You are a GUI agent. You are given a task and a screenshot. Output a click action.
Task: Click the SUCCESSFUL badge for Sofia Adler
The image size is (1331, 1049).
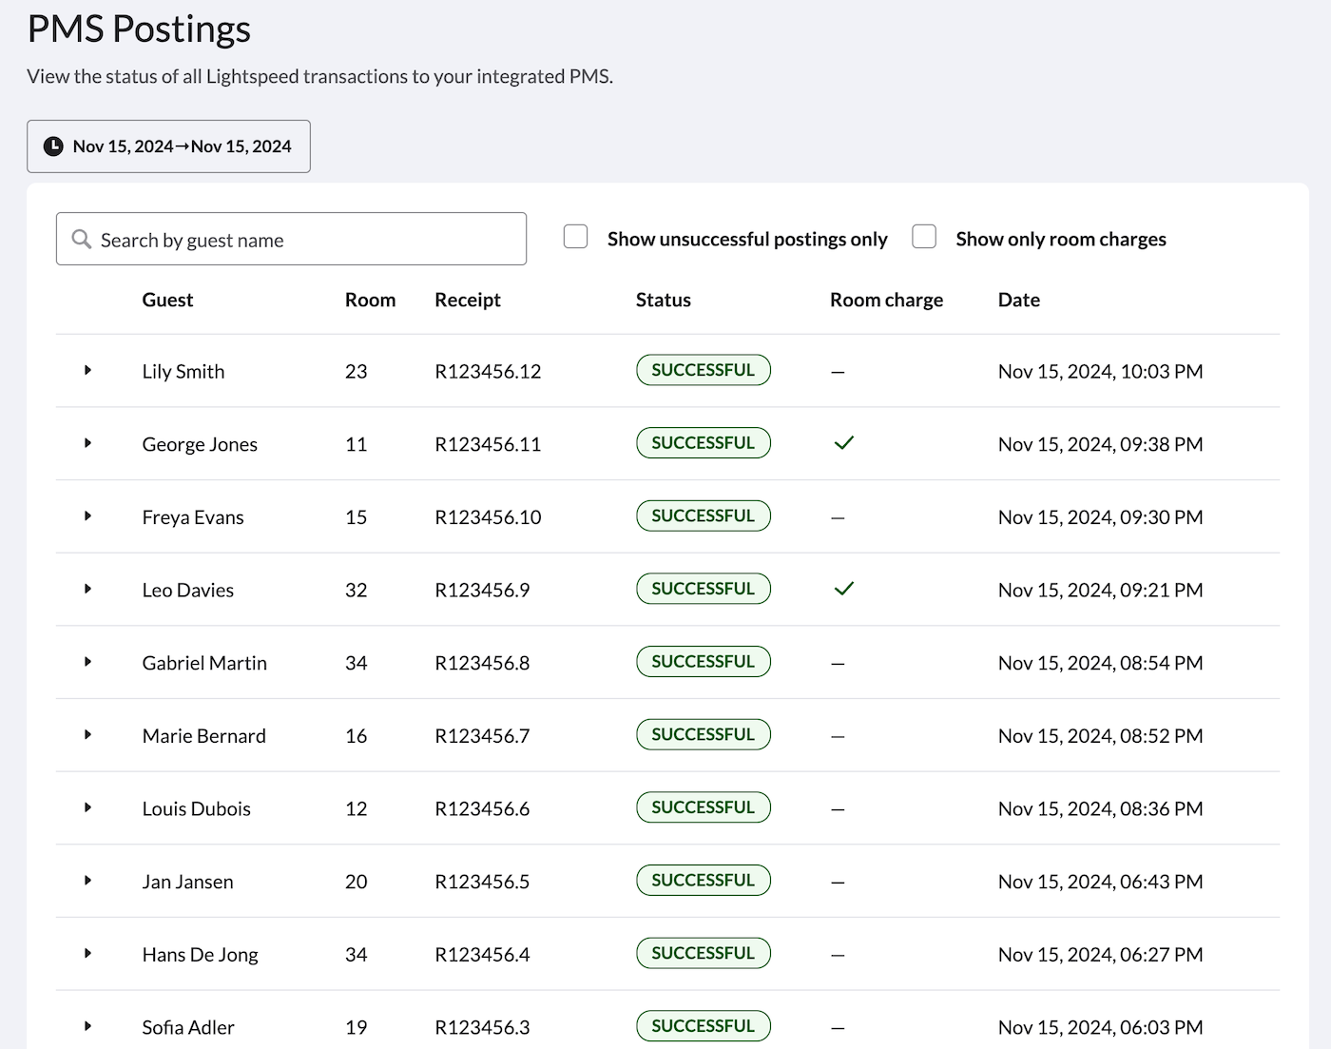(x=703, y=1025)
